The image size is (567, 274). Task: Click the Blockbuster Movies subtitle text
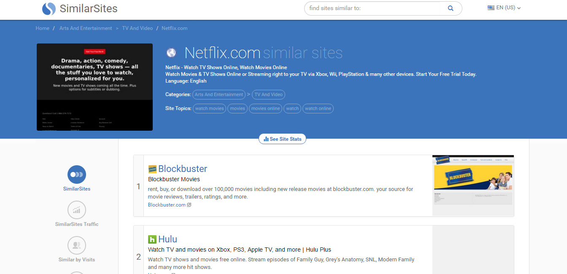(174, 179)
